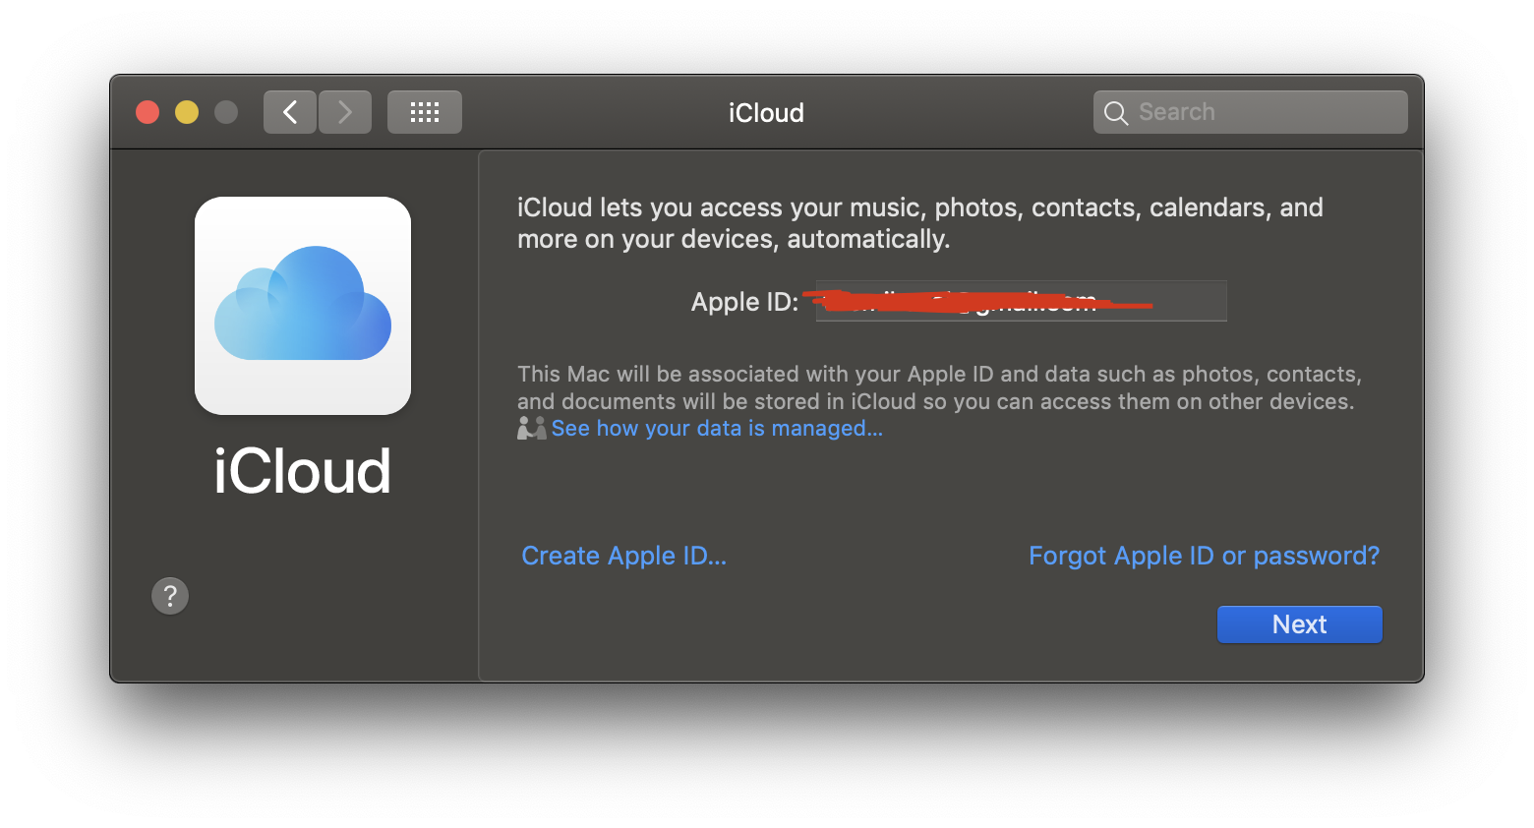Open See how your data is managed link
The width and height of the screenshot is (1534, 828).
(717, 429)
